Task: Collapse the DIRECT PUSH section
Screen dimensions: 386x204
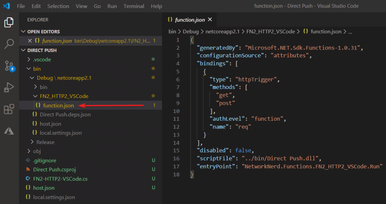Action: point(23,50)
